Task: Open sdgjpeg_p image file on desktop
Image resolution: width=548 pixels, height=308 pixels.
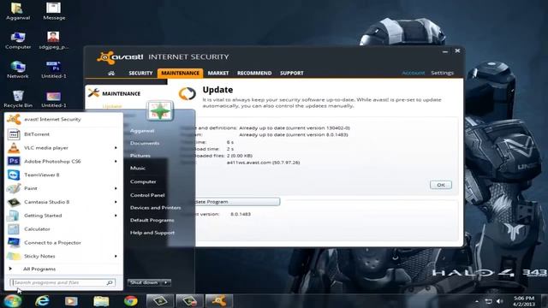Action: [x=54, y=40]
